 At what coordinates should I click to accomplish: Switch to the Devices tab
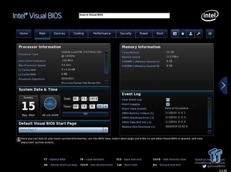point(59,34)
